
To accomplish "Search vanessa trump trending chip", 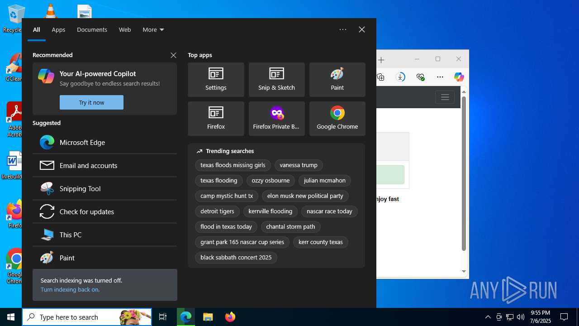I will point(299,165).
